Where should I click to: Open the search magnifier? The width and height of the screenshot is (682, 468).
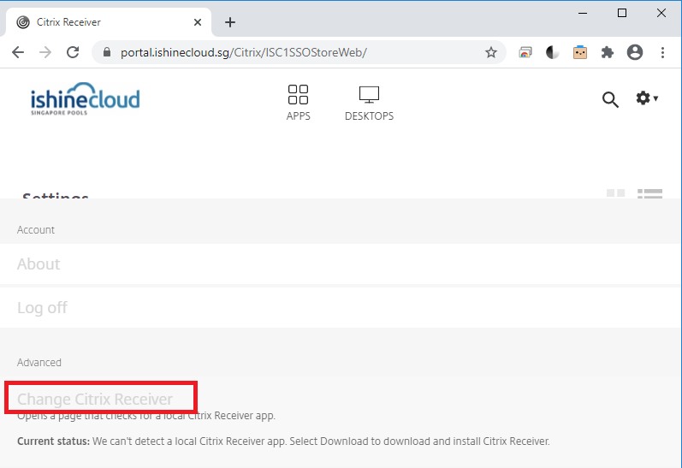pos(610,99)
